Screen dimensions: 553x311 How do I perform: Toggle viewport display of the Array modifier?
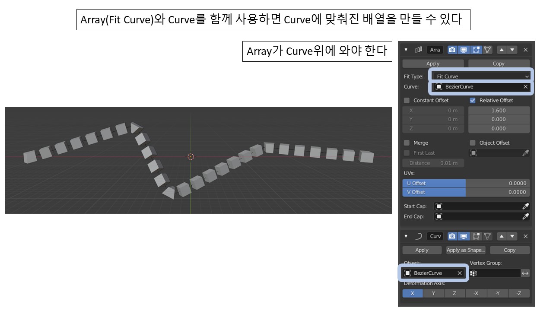click(463, 50)
